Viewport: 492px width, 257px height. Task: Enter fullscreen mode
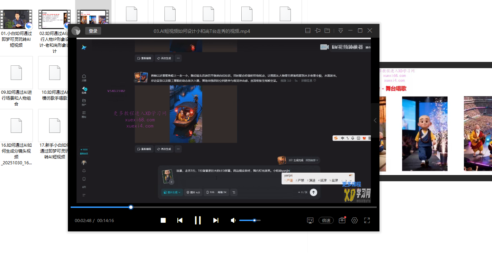[367, 220]
